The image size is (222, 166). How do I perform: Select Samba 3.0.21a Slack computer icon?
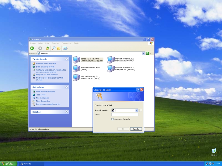coord(77,59)
